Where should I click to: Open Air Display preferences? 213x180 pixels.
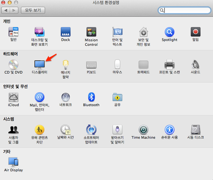(13, 162)
